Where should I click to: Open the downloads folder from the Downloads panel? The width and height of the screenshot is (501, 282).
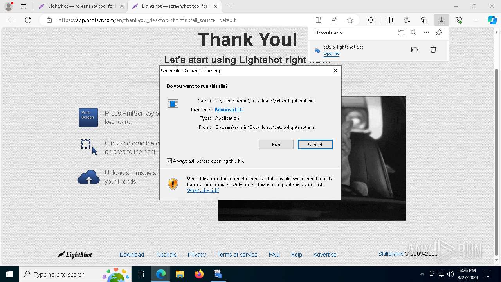click(x=401, y=33)
